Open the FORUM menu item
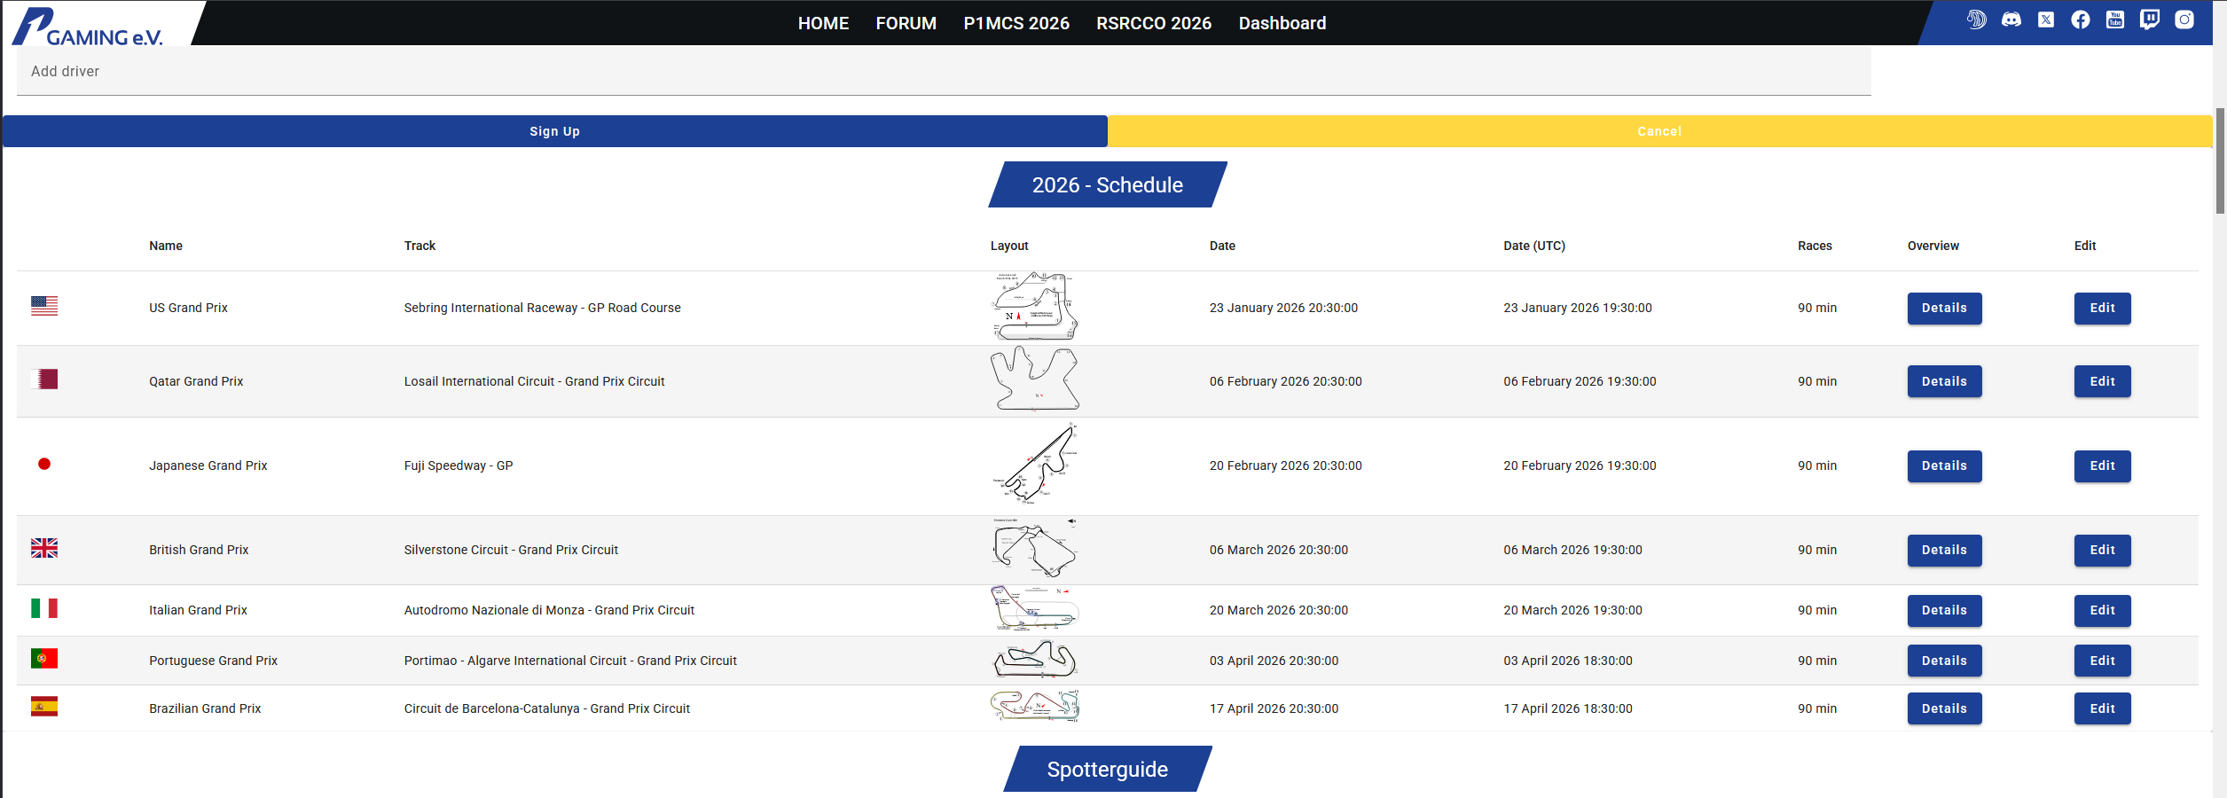2227x798 pixels. (906, 23)
